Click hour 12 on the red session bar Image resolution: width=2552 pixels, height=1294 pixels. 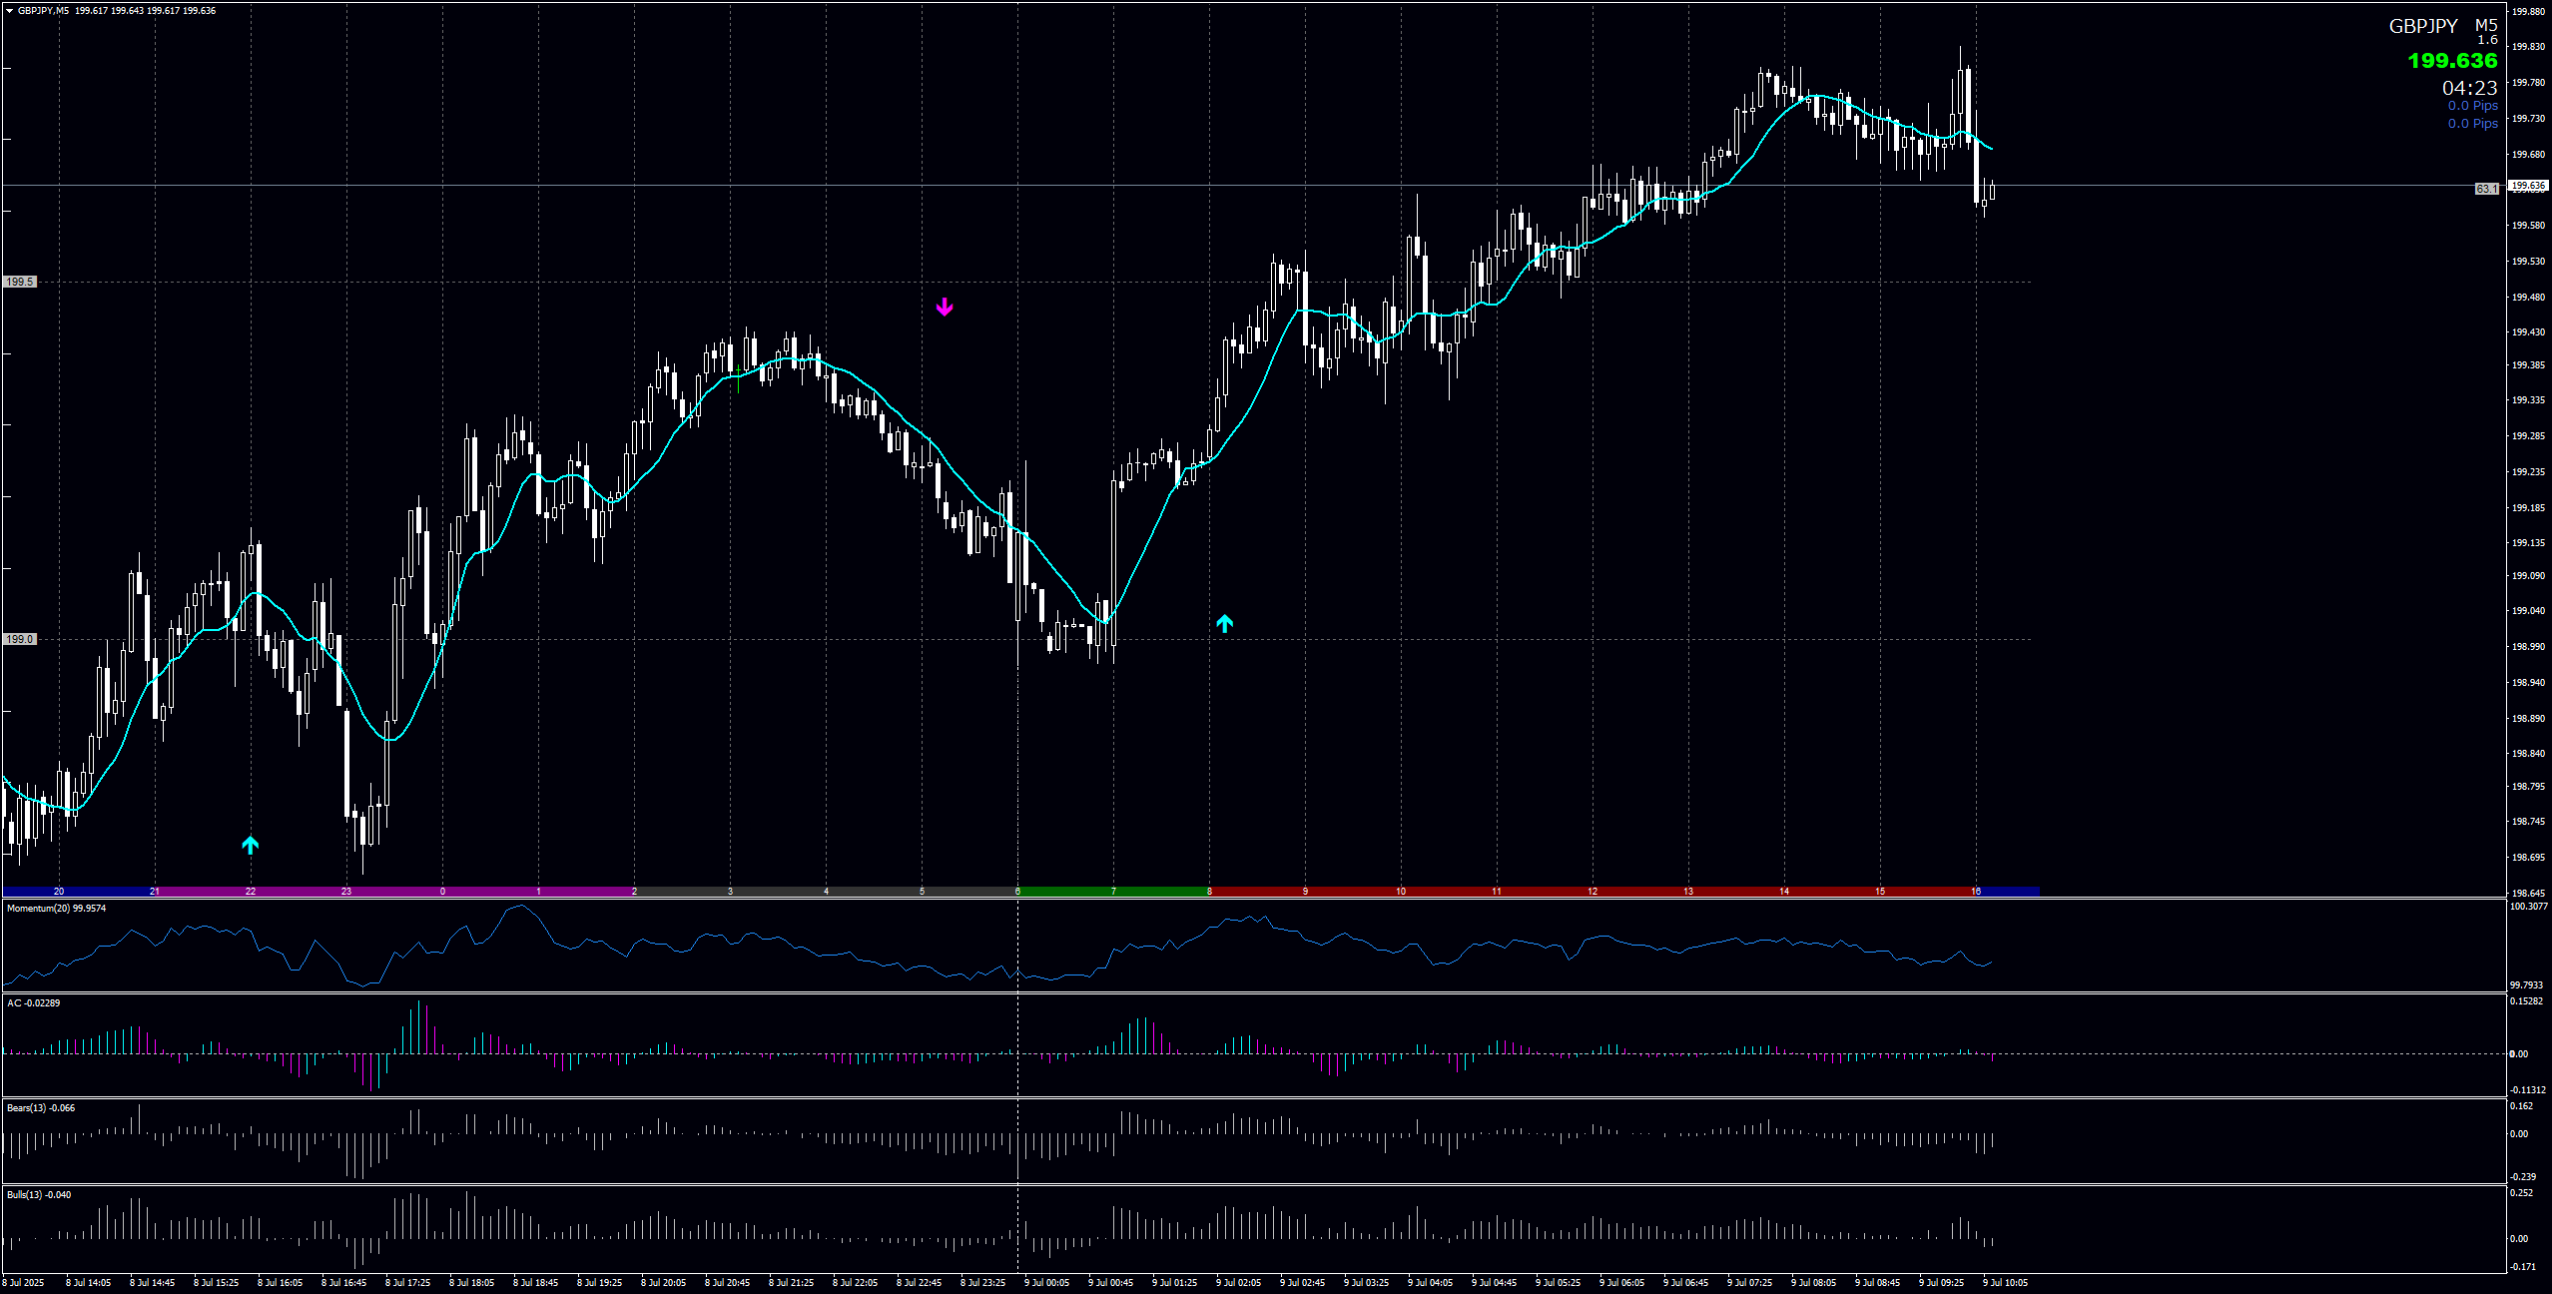pos(1593,892)
